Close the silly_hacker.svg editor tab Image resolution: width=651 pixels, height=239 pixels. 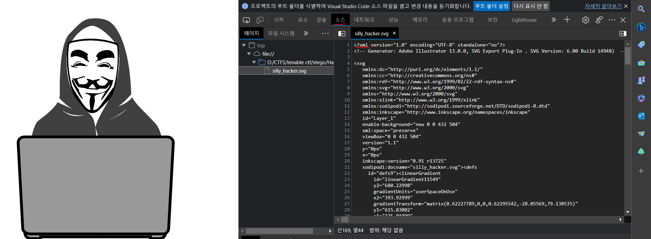394,33
